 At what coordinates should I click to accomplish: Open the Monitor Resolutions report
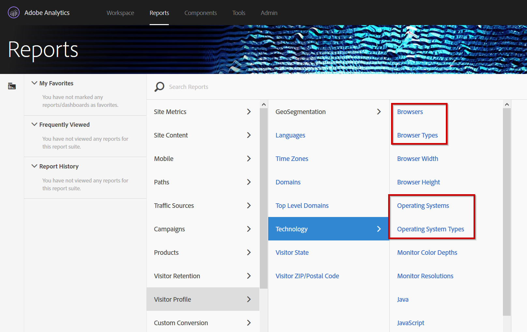[x=425, y=276]
